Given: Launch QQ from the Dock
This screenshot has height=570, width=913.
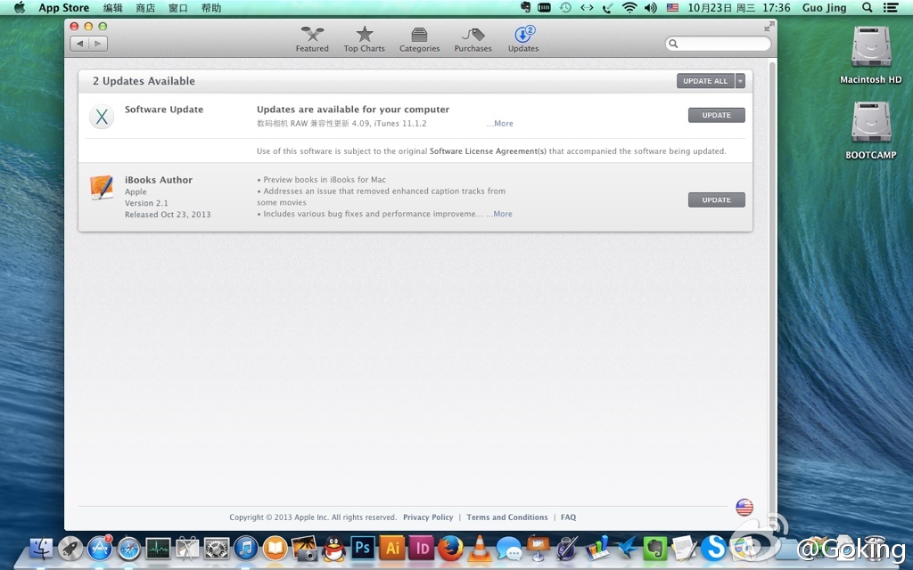Looking at the screenshot, I should pyautogui.click(x=333, y=549).
